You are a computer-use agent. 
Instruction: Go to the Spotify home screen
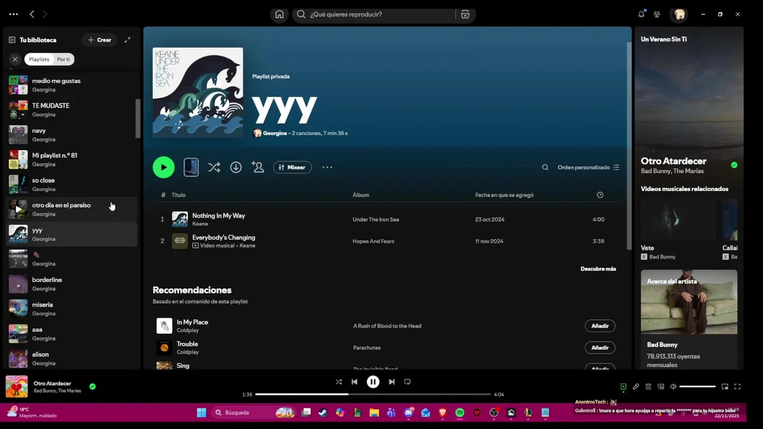278,14
